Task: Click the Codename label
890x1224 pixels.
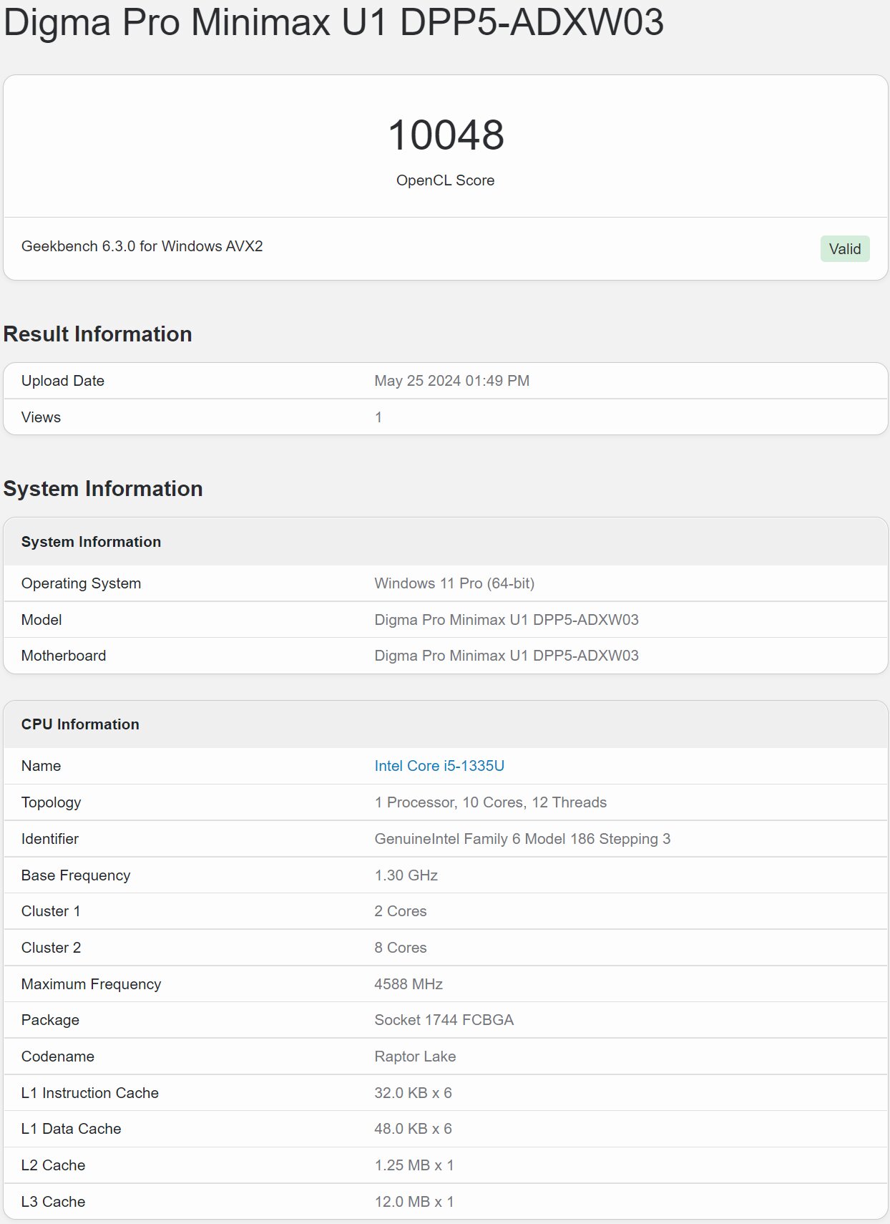Action: pos(58,1057)
